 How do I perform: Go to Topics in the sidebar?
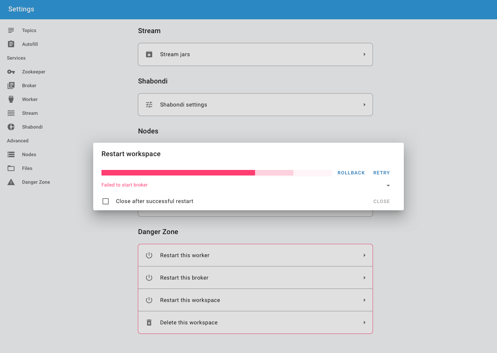(x=29, y=30)
